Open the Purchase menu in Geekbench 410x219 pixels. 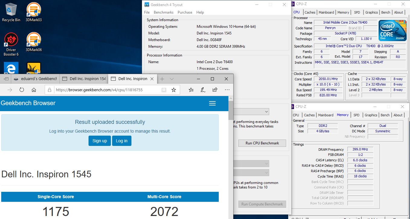point(185,12)
